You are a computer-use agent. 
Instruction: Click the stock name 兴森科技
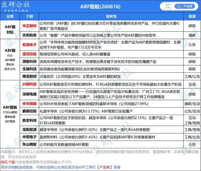(x=29, y=84)
